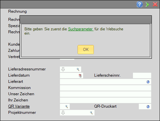Follow the underlined QR Variante label link
160x121 pixels.
click(19, 106)
